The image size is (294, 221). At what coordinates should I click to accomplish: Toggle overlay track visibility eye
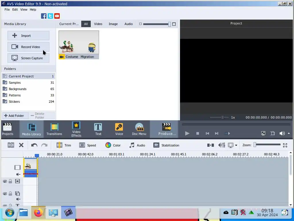pyautogui.click(x=5, y=194)
